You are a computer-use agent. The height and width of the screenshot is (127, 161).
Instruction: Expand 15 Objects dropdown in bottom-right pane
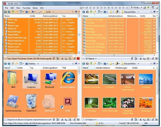point(96,120)
